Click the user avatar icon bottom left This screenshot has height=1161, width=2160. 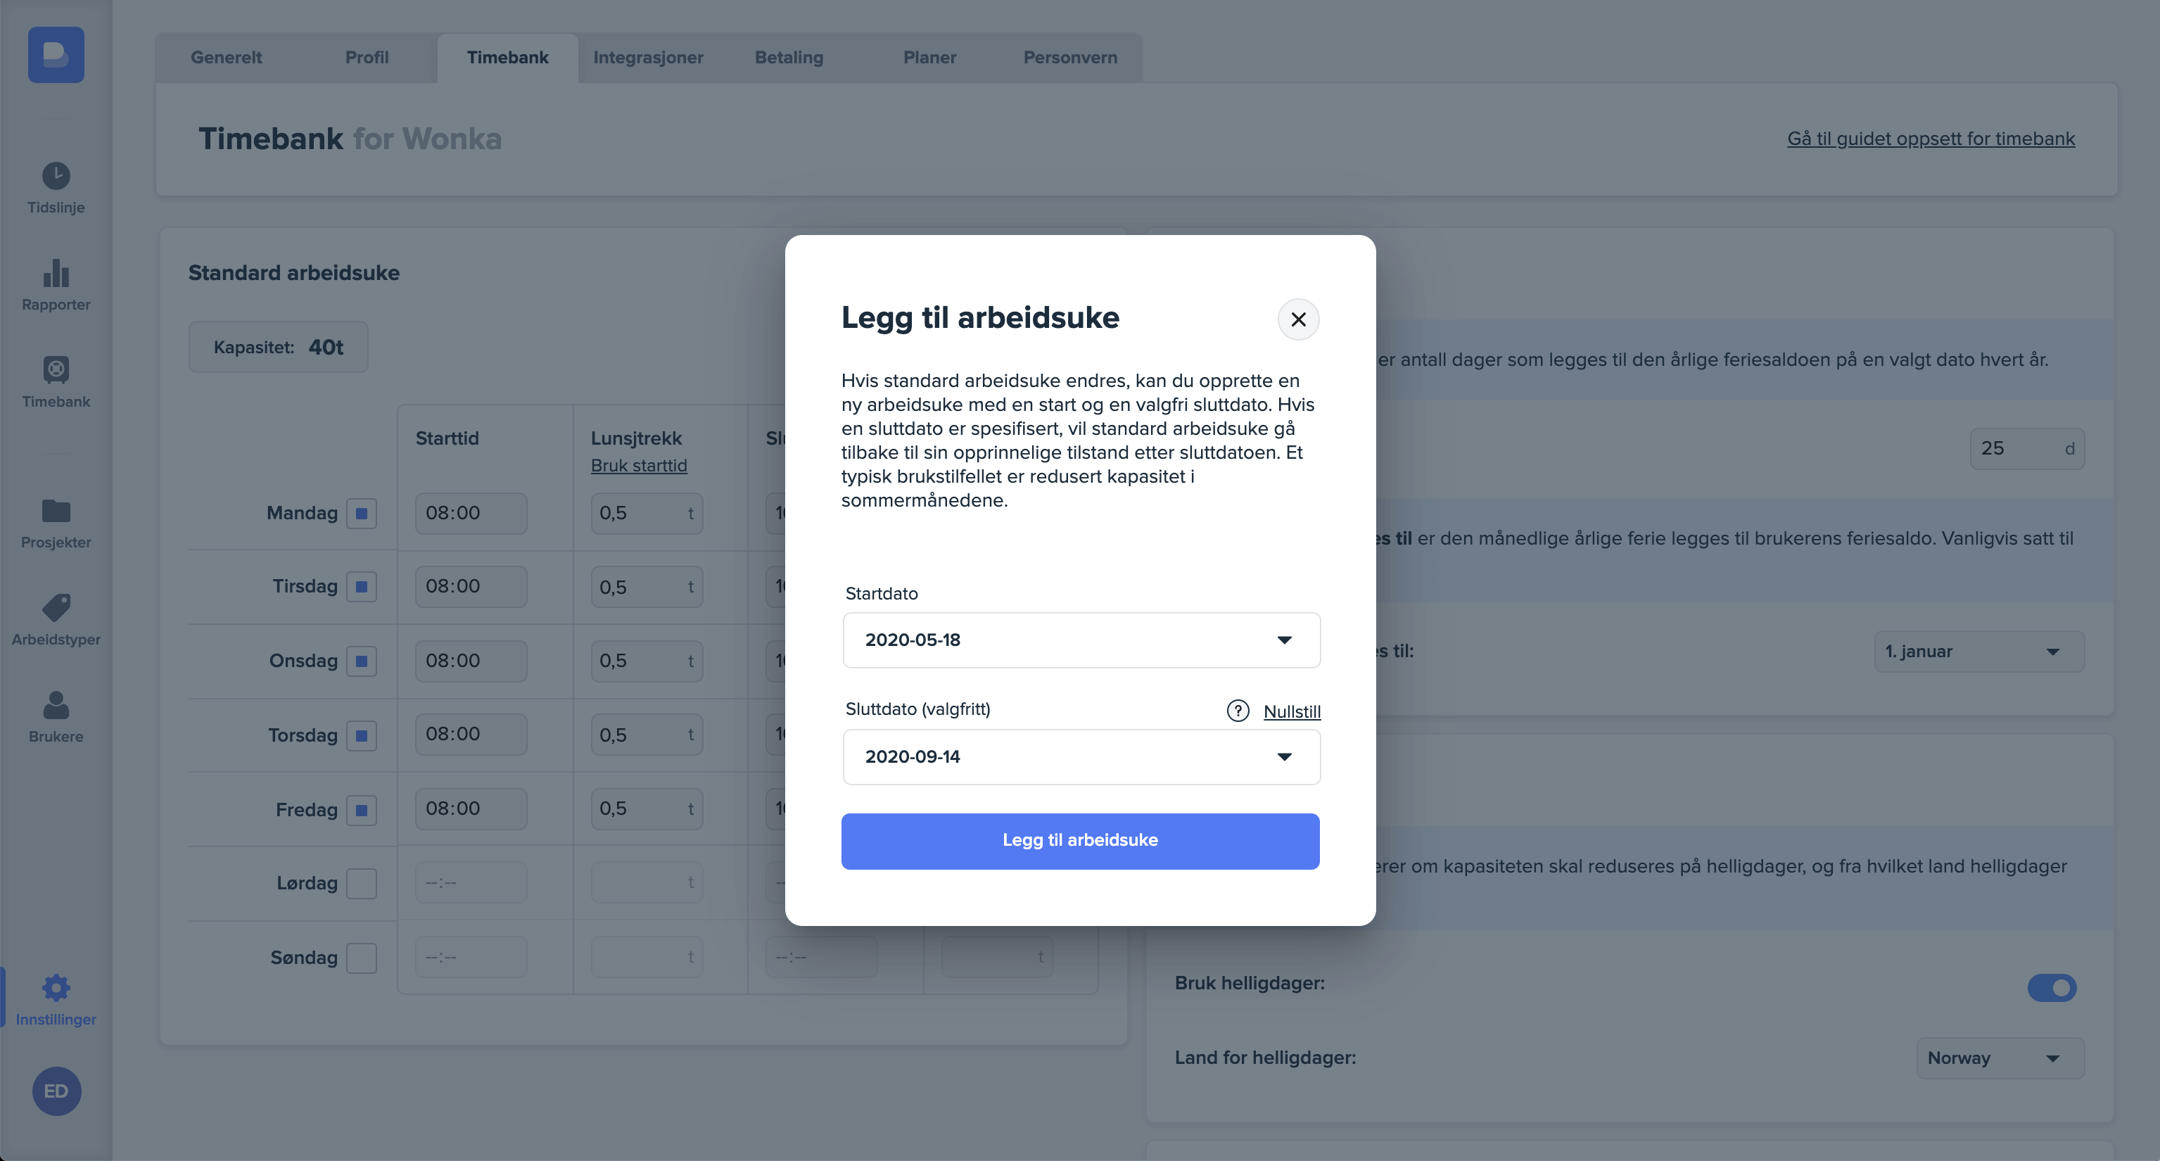click(56, 1092)
